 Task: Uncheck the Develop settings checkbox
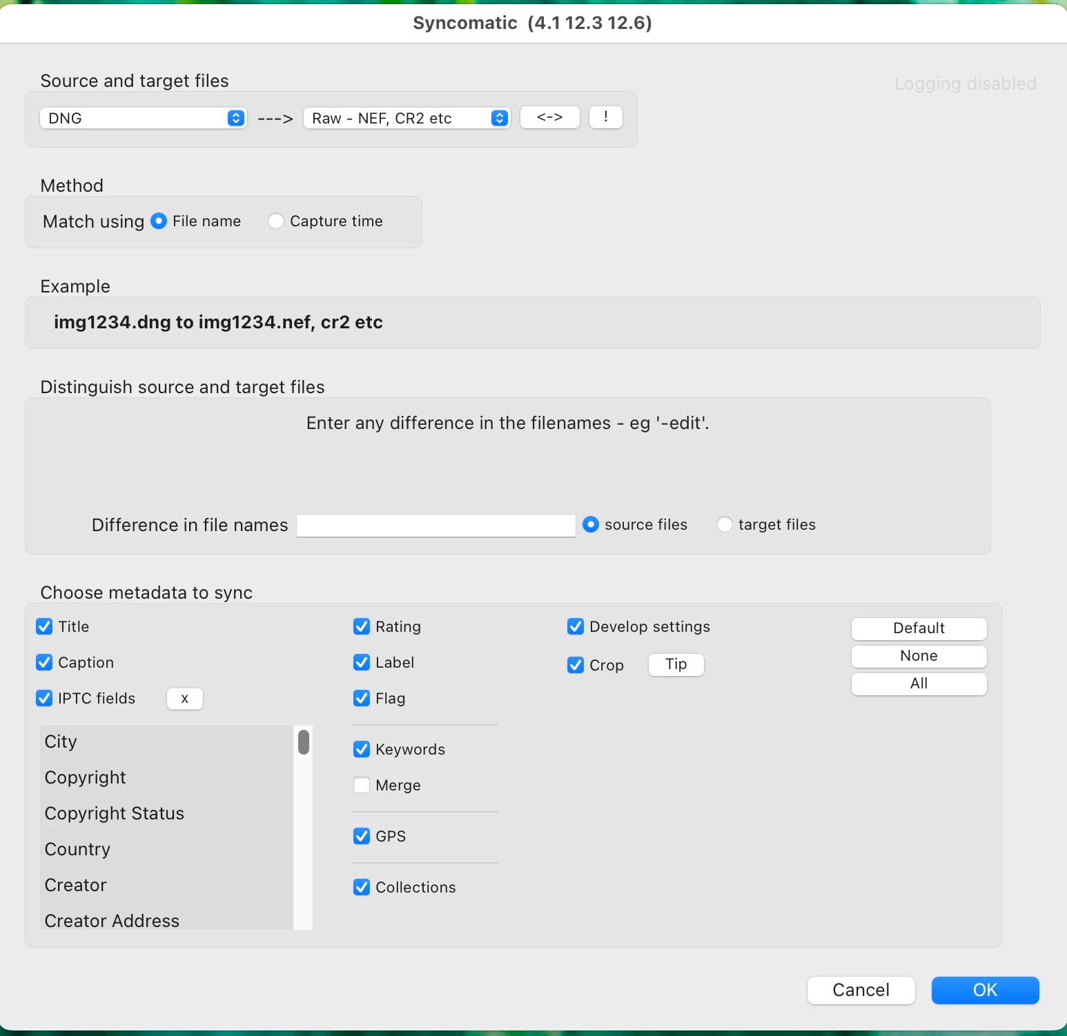coord(576,626)
